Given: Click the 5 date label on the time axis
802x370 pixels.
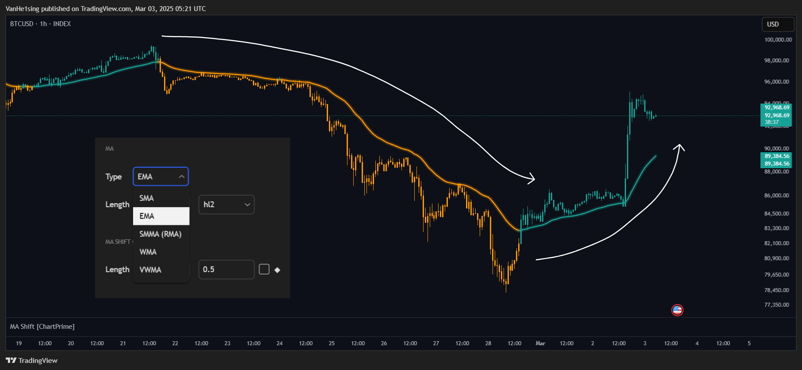Looking at the screenshot, I should (749, 343).
